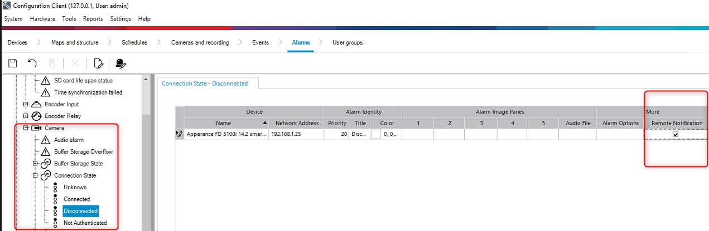Open the Hardware menu
This screenshot has width=709, height=231.
pos(42,18)
